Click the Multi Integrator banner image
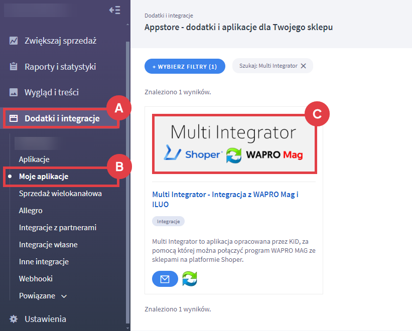412x331 pixels. [234, 143]
